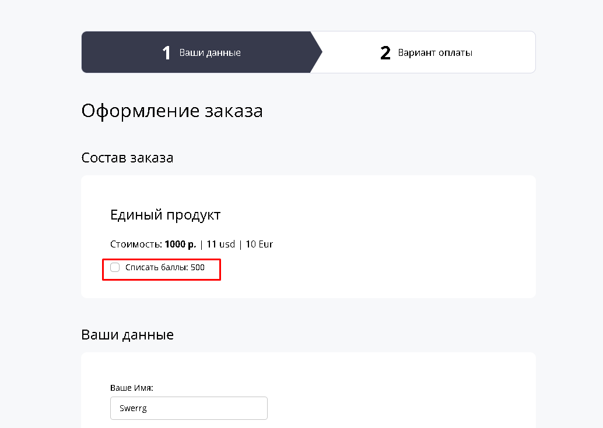This screenshot has width=603, height=428.
Task: Select the price 1000 р. value
Action: pyautogui.click(x=180, y=244)
